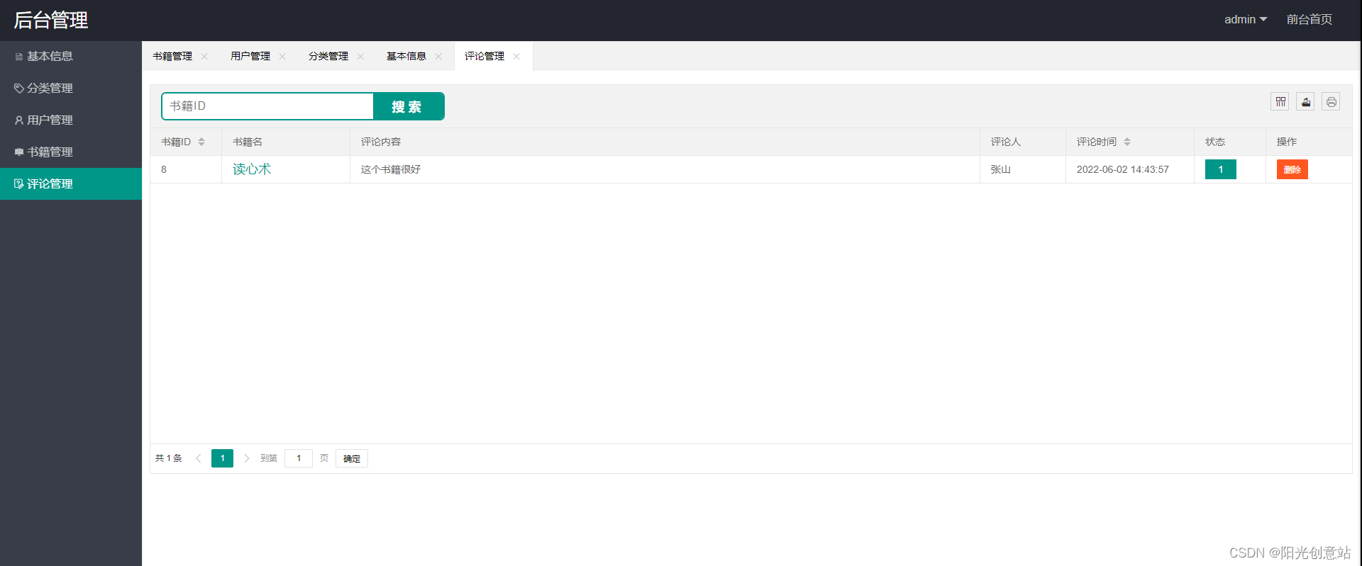Screen dimensions: 1362x566
Task: Open 用户管理 in the sidebar
Action: (x=71, y=120)
